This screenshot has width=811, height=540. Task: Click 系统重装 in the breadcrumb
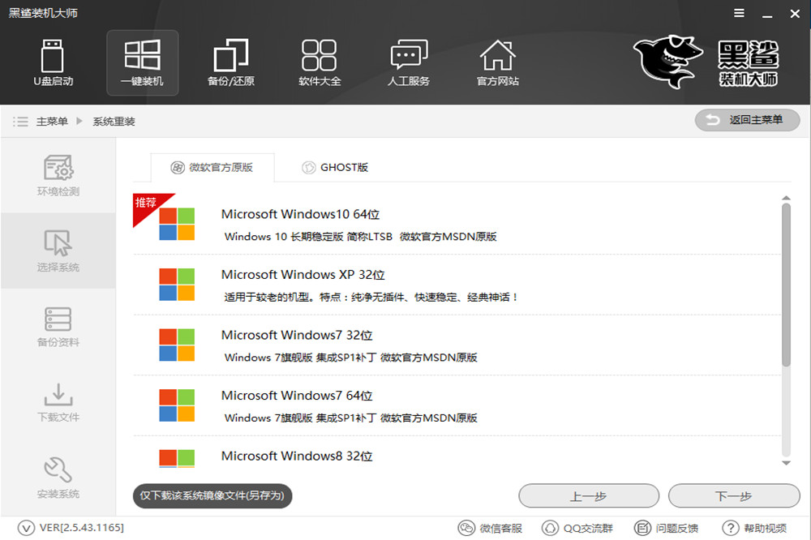point(114,122)
